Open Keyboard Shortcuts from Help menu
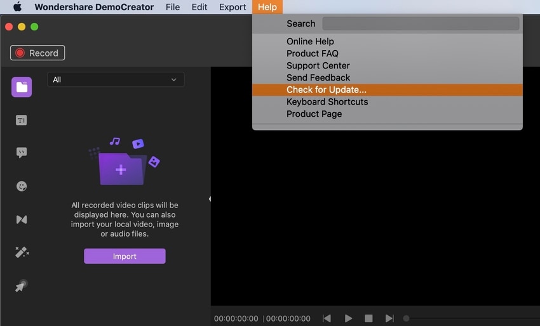The height and width of the screenshot is (326, 540). (x=388, y=101)
